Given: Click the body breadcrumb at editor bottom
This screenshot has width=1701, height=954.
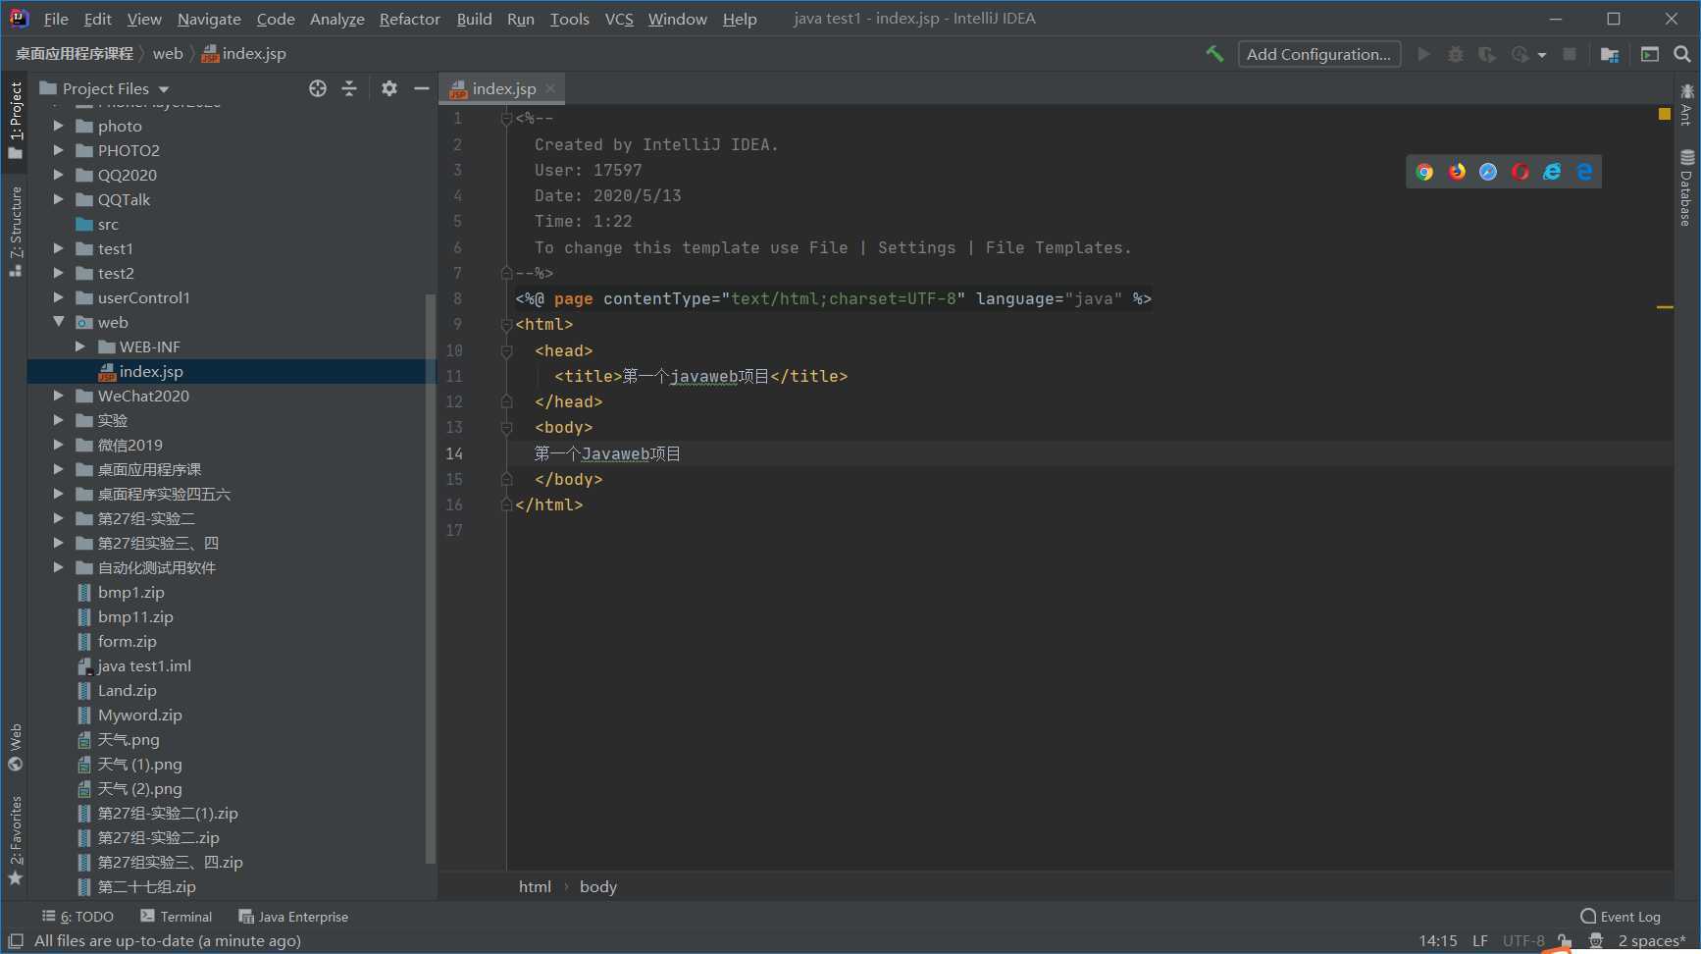Looking at the screenshot, I should coord(598,886).
